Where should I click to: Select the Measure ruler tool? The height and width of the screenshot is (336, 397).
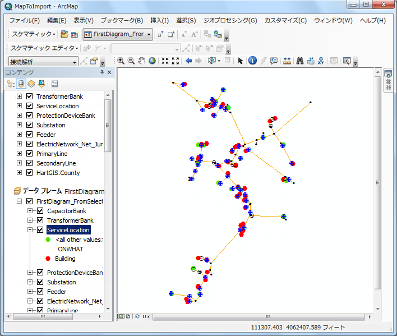(287, 61)
